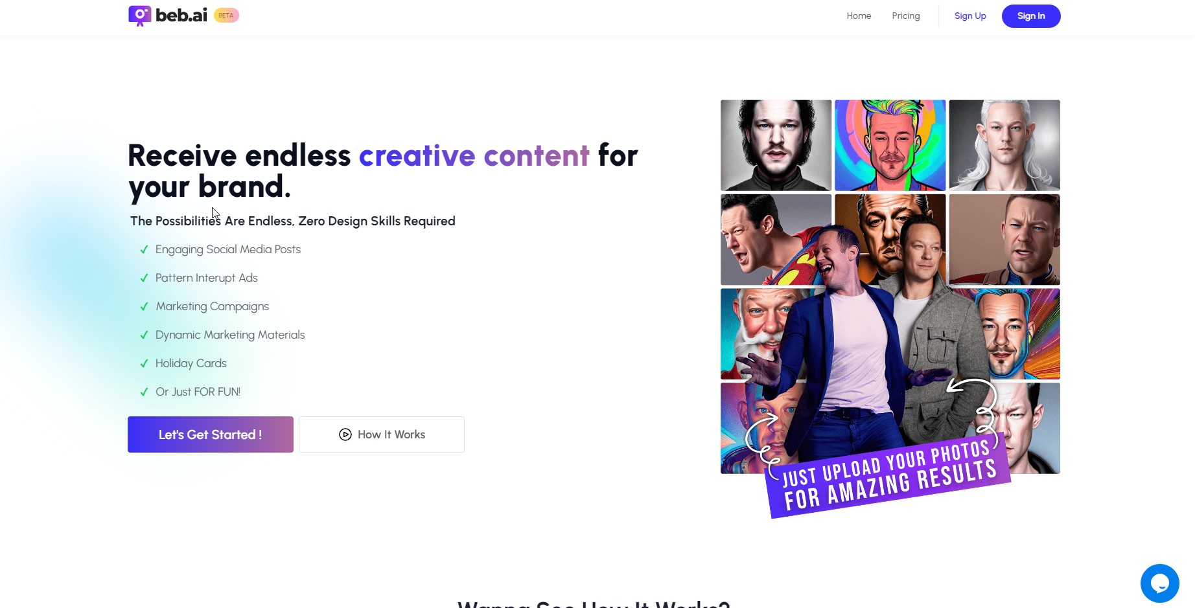The height and width of the screenshot is (608, 1195).
Task: Go to the Home menu item
Action: click(859, 16)
